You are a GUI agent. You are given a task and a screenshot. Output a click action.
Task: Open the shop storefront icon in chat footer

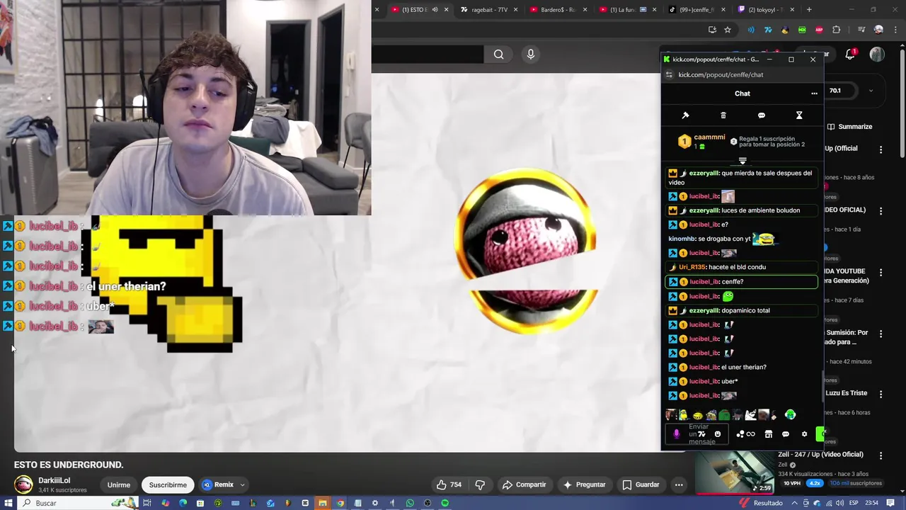pos(769,434)
